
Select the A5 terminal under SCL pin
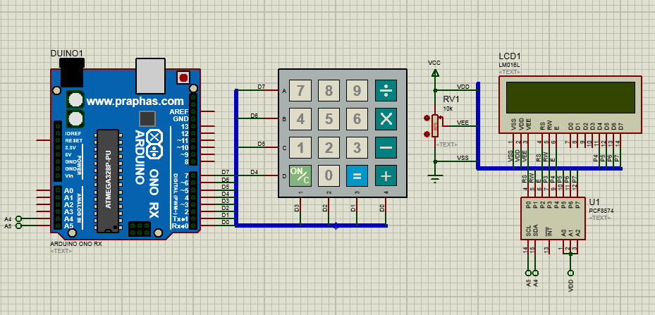coord(528,273)
